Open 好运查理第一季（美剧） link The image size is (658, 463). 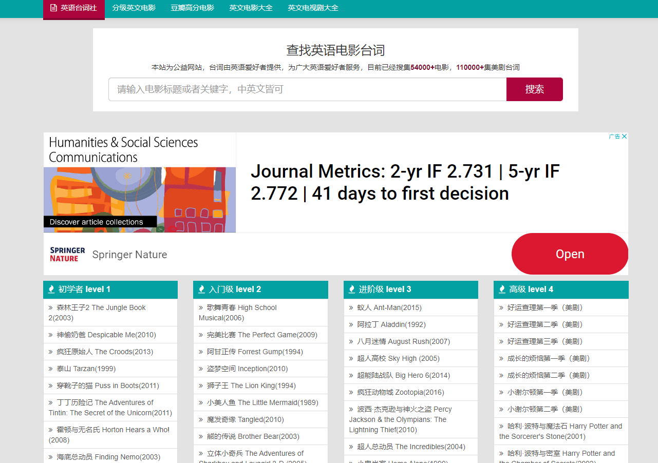pos(545,307)
